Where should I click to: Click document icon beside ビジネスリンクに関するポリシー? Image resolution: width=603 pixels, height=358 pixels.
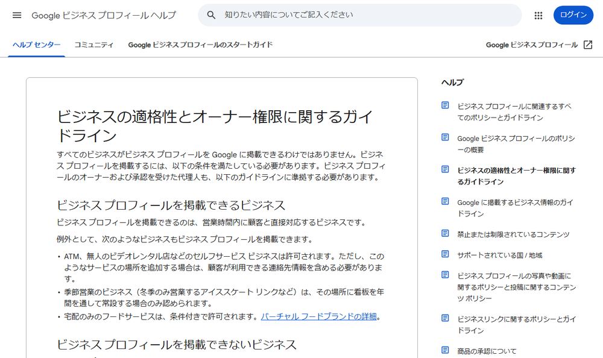445,318
